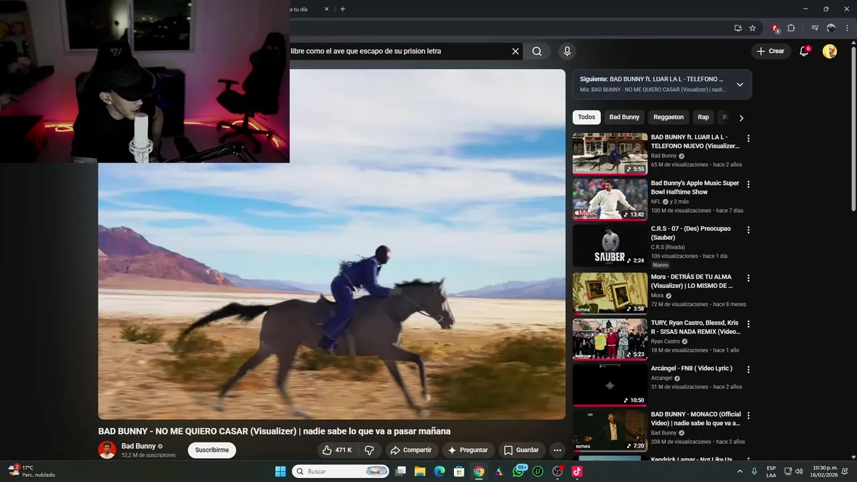Click the taskbar Buscar search box
The image size is (857, 482).
click(341, 471)
